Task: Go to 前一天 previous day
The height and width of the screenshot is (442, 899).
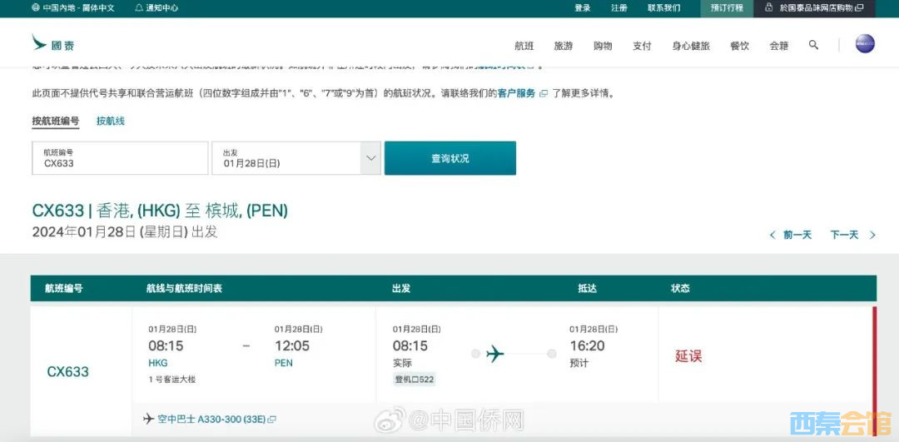Action: click(x=790, y=236)
